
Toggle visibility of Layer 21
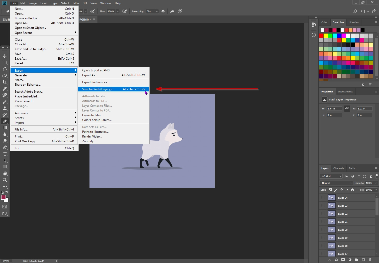[323, 222]
